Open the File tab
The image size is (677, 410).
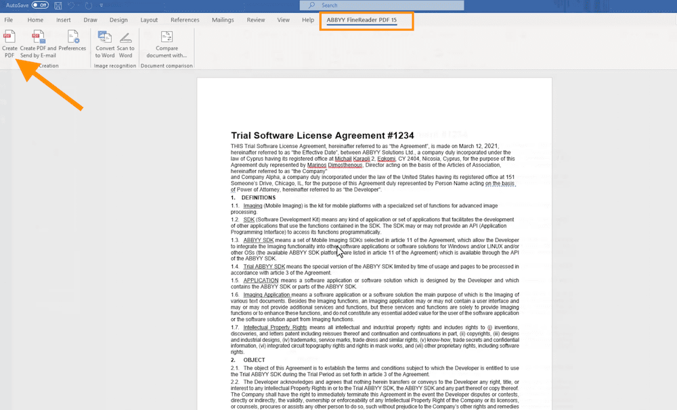(x=9, y=20)
